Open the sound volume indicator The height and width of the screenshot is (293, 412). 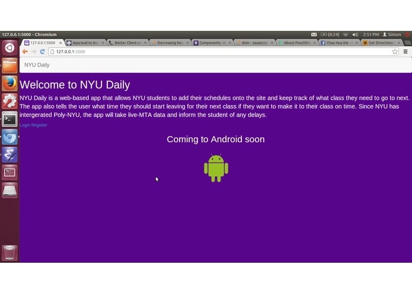point(355,34)
